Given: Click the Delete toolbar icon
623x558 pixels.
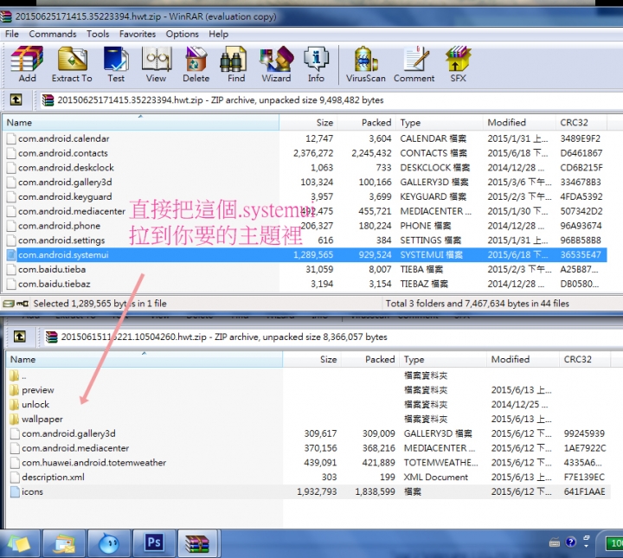Looking at the screenshot, I should point(196,64).
